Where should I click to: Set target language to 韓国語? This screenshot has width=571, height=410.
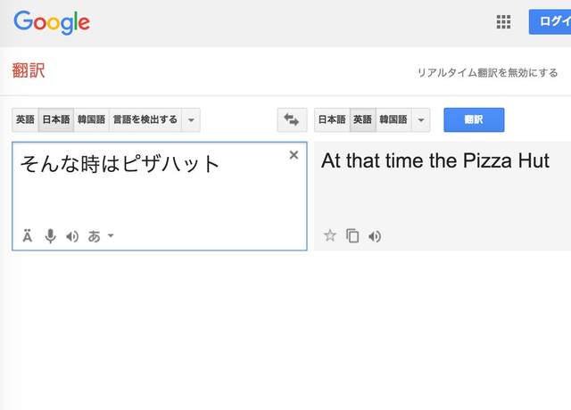point(393,119)
